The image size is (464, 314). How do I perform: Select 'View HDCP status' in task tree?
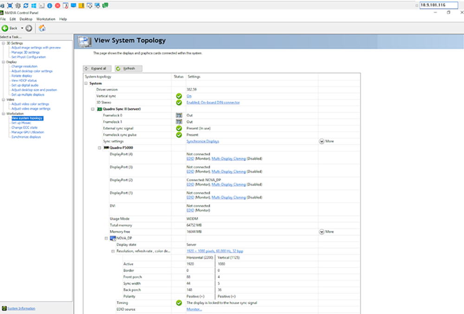point(24,80)
